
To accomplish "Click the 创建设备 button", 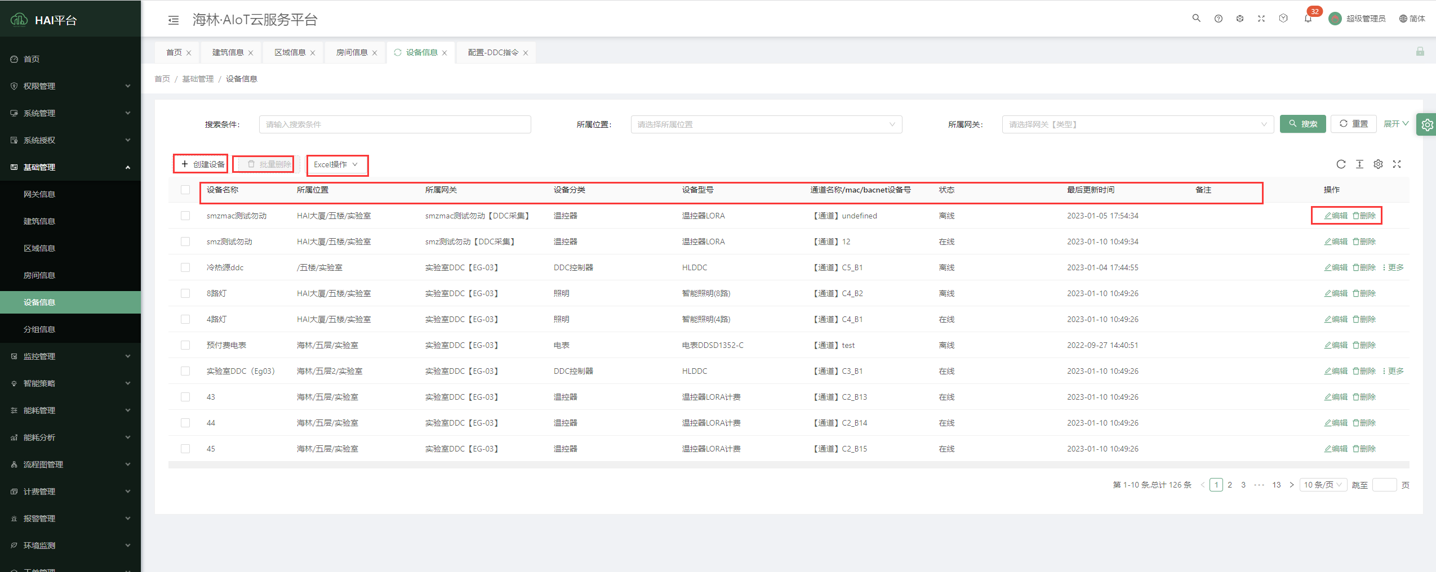I will click(x=202, y=164).
